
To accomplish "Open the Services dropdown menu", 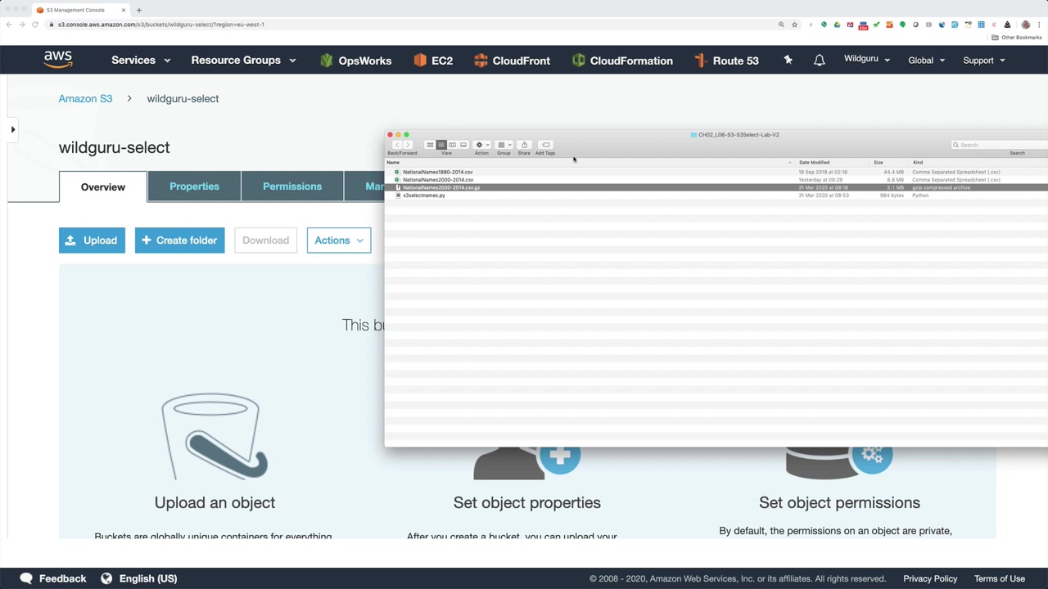I will (x=141, y=61).
